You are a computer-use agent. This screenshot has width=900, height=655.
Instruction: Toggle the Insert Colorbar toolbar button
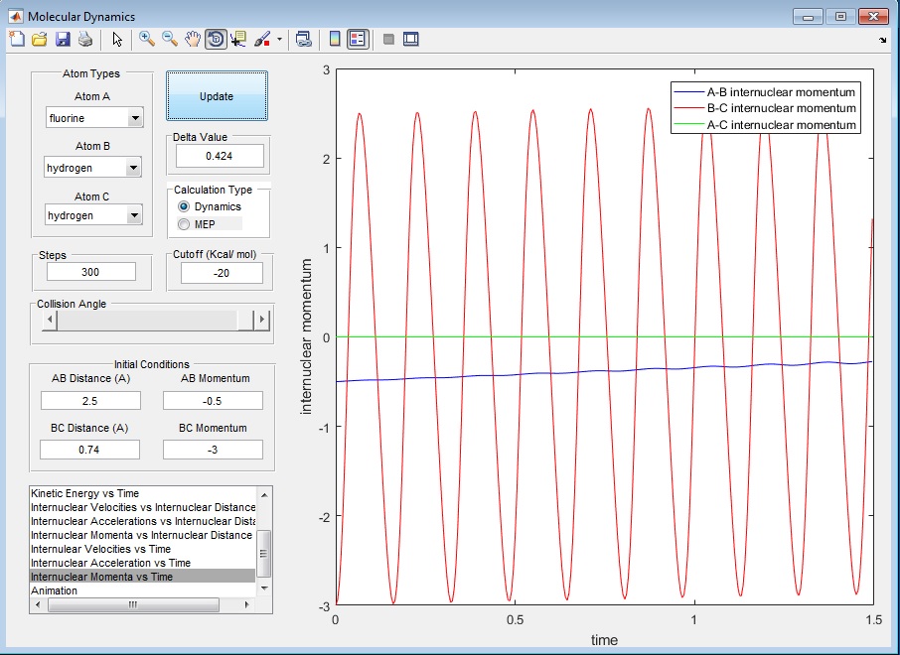point(335,40)
